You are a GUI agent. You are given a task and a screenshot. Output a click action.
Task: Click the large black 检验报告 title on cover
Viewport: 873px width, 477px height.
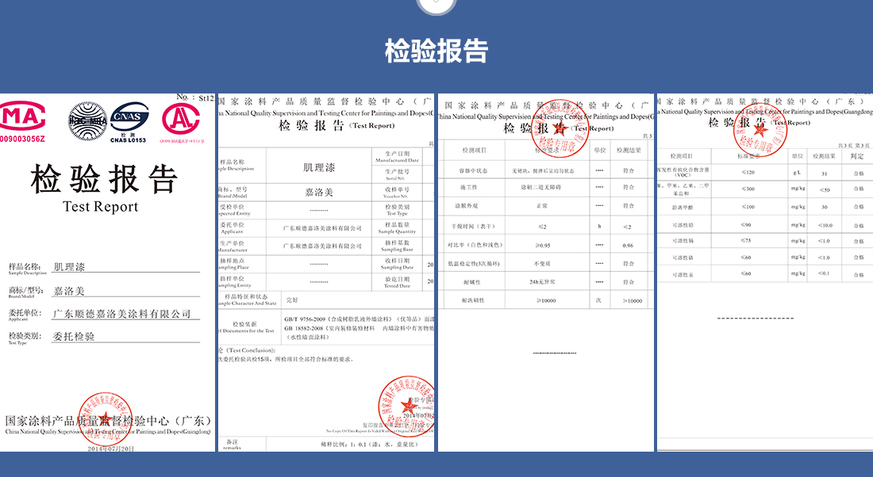click(x=104, y=179)
